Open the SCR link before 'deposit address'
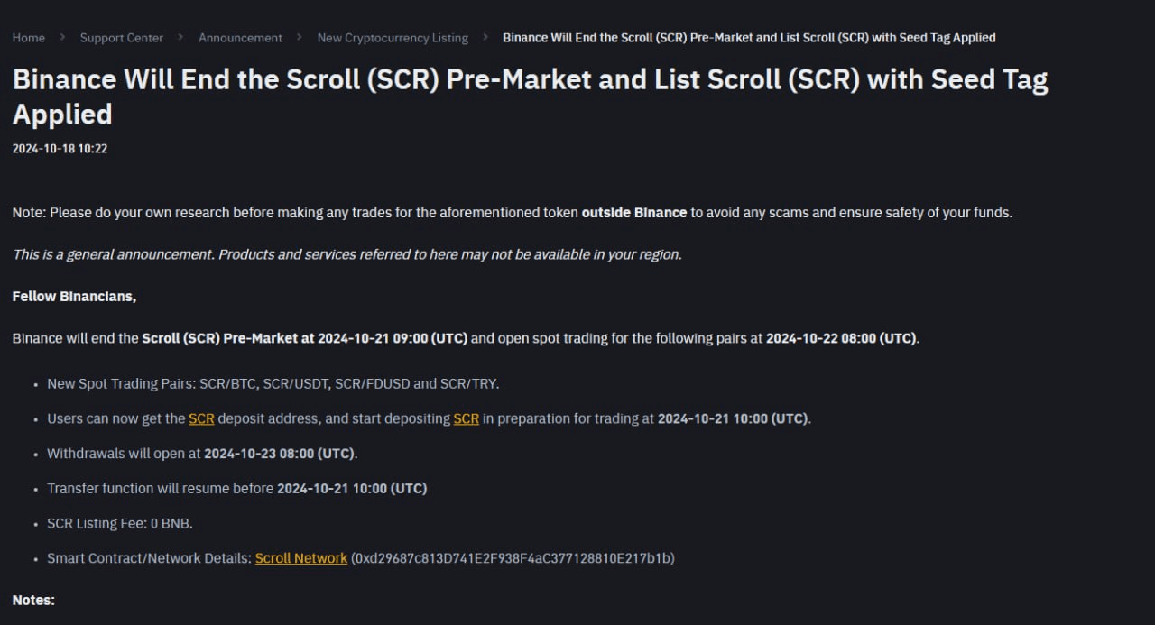The width and height of the screenshot is (1155, 625). (201, 418)
